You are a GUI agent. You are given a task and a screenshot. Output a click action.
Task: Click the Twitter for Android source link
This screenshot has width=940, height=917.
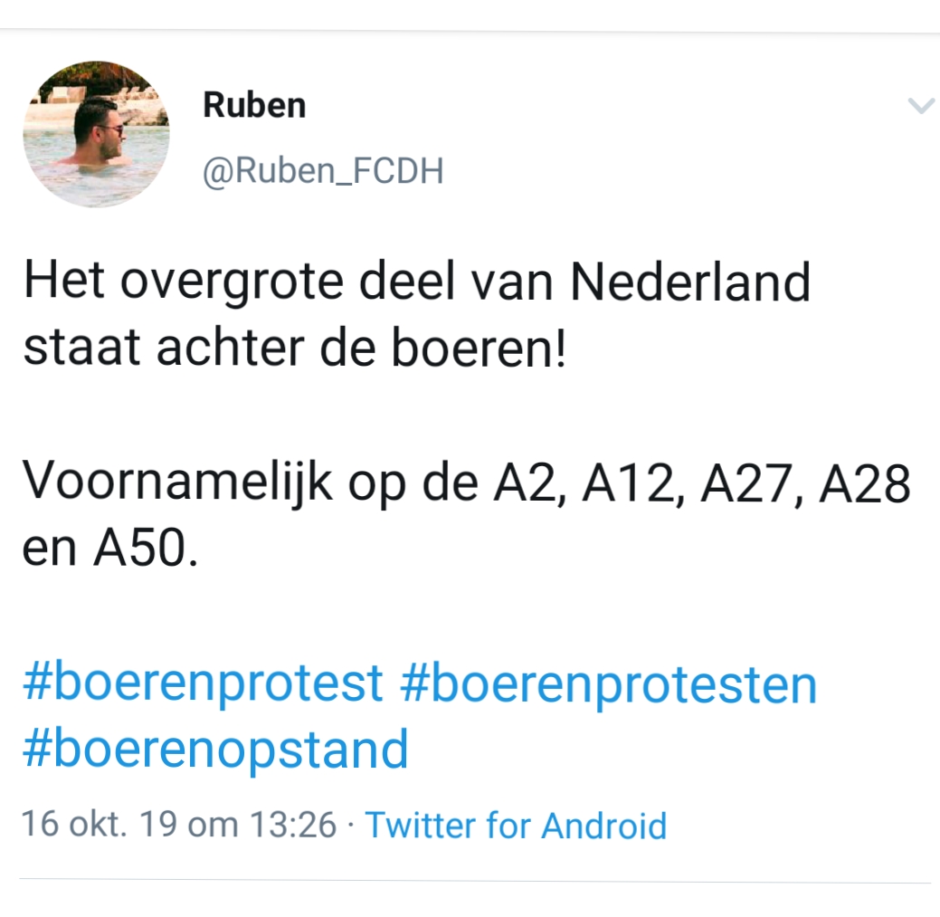point(516,826)
